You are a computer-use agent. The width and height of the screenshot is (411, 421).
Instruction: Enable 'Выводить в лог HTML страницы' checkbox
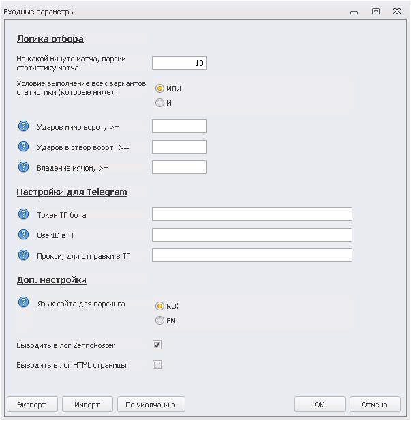(157, 365)
